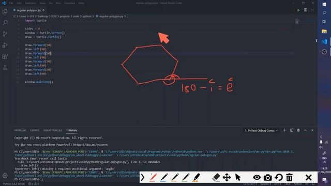Open the View menu
Viewport: 331px width, 186px height.
42,3
